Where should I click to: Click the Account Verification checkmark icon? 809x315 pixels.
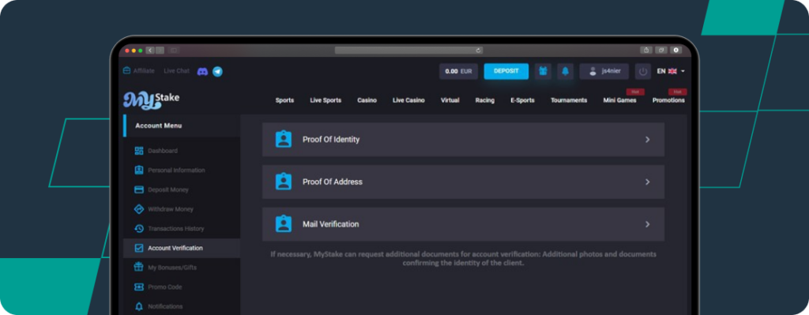139,248
